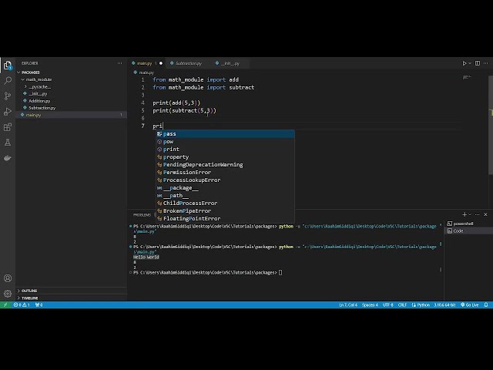Viewport: 493px width, 370px height.
Task: Change UTF-8 file encoding
Action: pos(388,305)
